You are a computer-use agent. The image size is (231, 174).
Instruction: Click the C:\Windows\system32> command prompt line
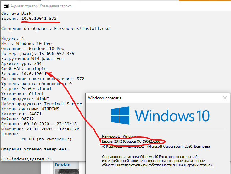coord(26,159)
